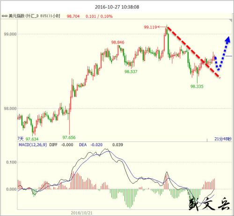
Task: Click the 97.634 low price label
Action: coord(32,139)
